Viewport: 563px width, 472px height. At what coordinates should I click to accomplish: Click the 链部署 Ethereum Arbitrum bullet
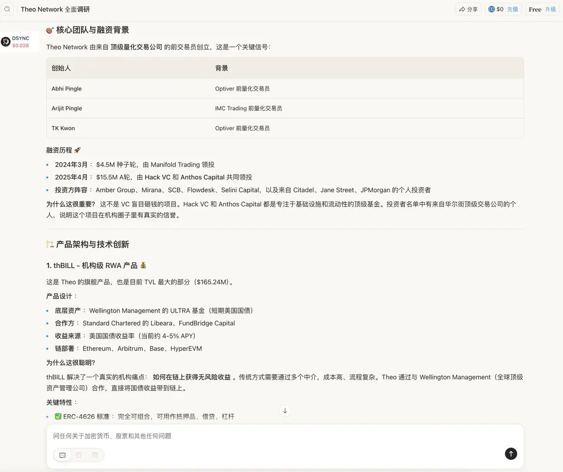[x=129, y=349]
